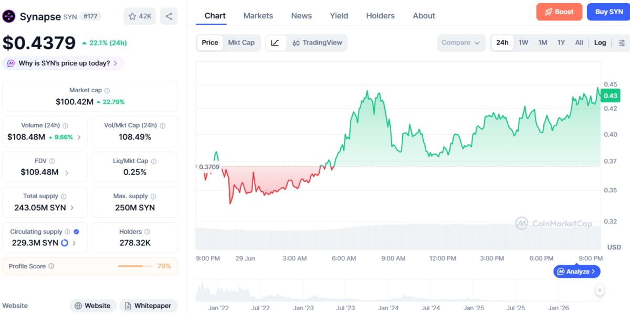Screen dimensions: 630x315
Task: Select the 1W time range
Action: pyautogui.click(x=523, y=43)
